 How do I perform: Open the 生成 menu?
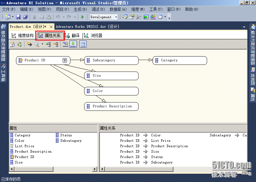[80, 9]
